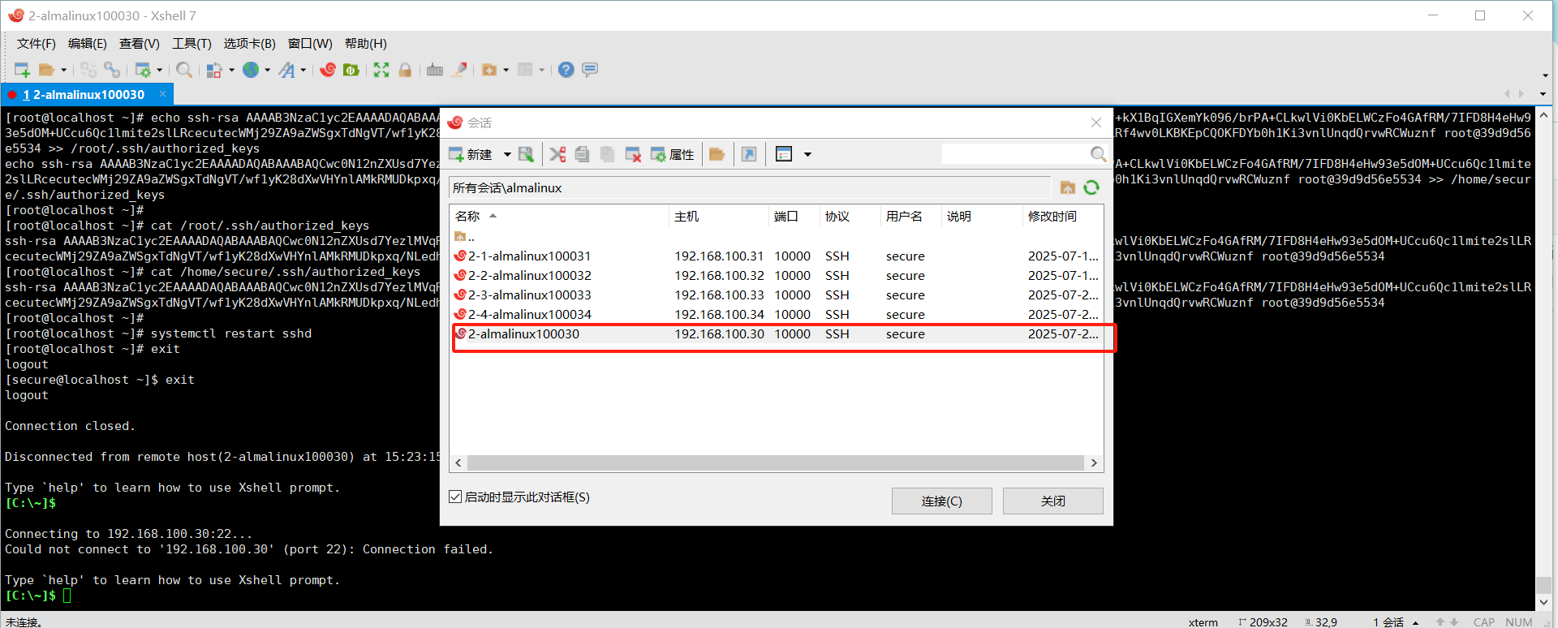Click the font 'A' icon

[286, 70]
